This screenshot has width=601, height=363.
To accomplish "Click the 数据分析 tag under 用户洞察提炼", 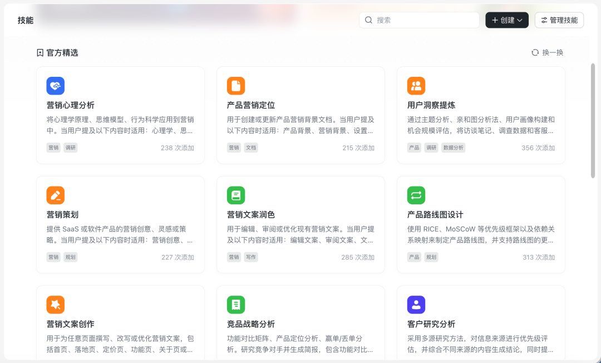I will point(453,148).
